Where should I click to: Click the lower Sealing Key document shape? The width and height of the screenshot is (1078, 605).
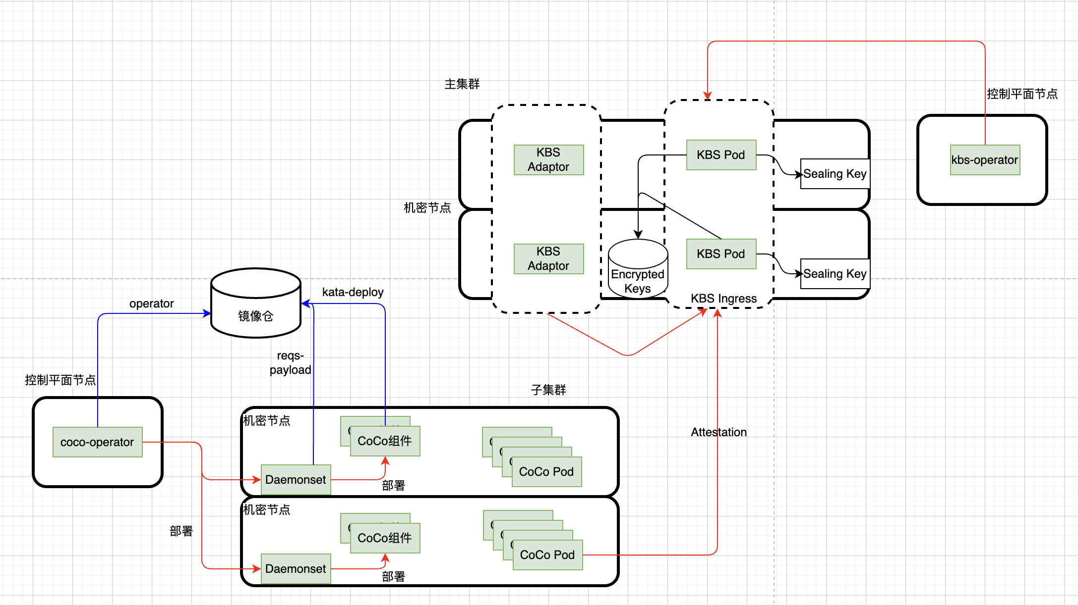coord(835,274)
